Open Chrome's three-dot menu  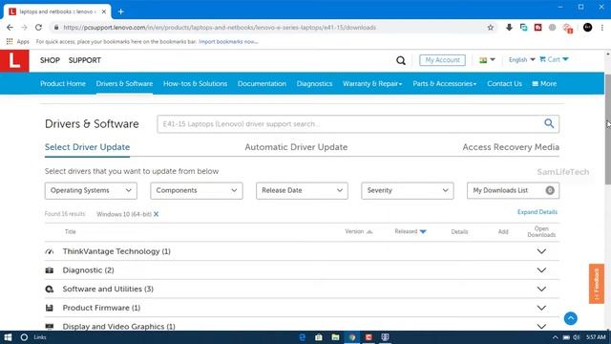[602, 28]
